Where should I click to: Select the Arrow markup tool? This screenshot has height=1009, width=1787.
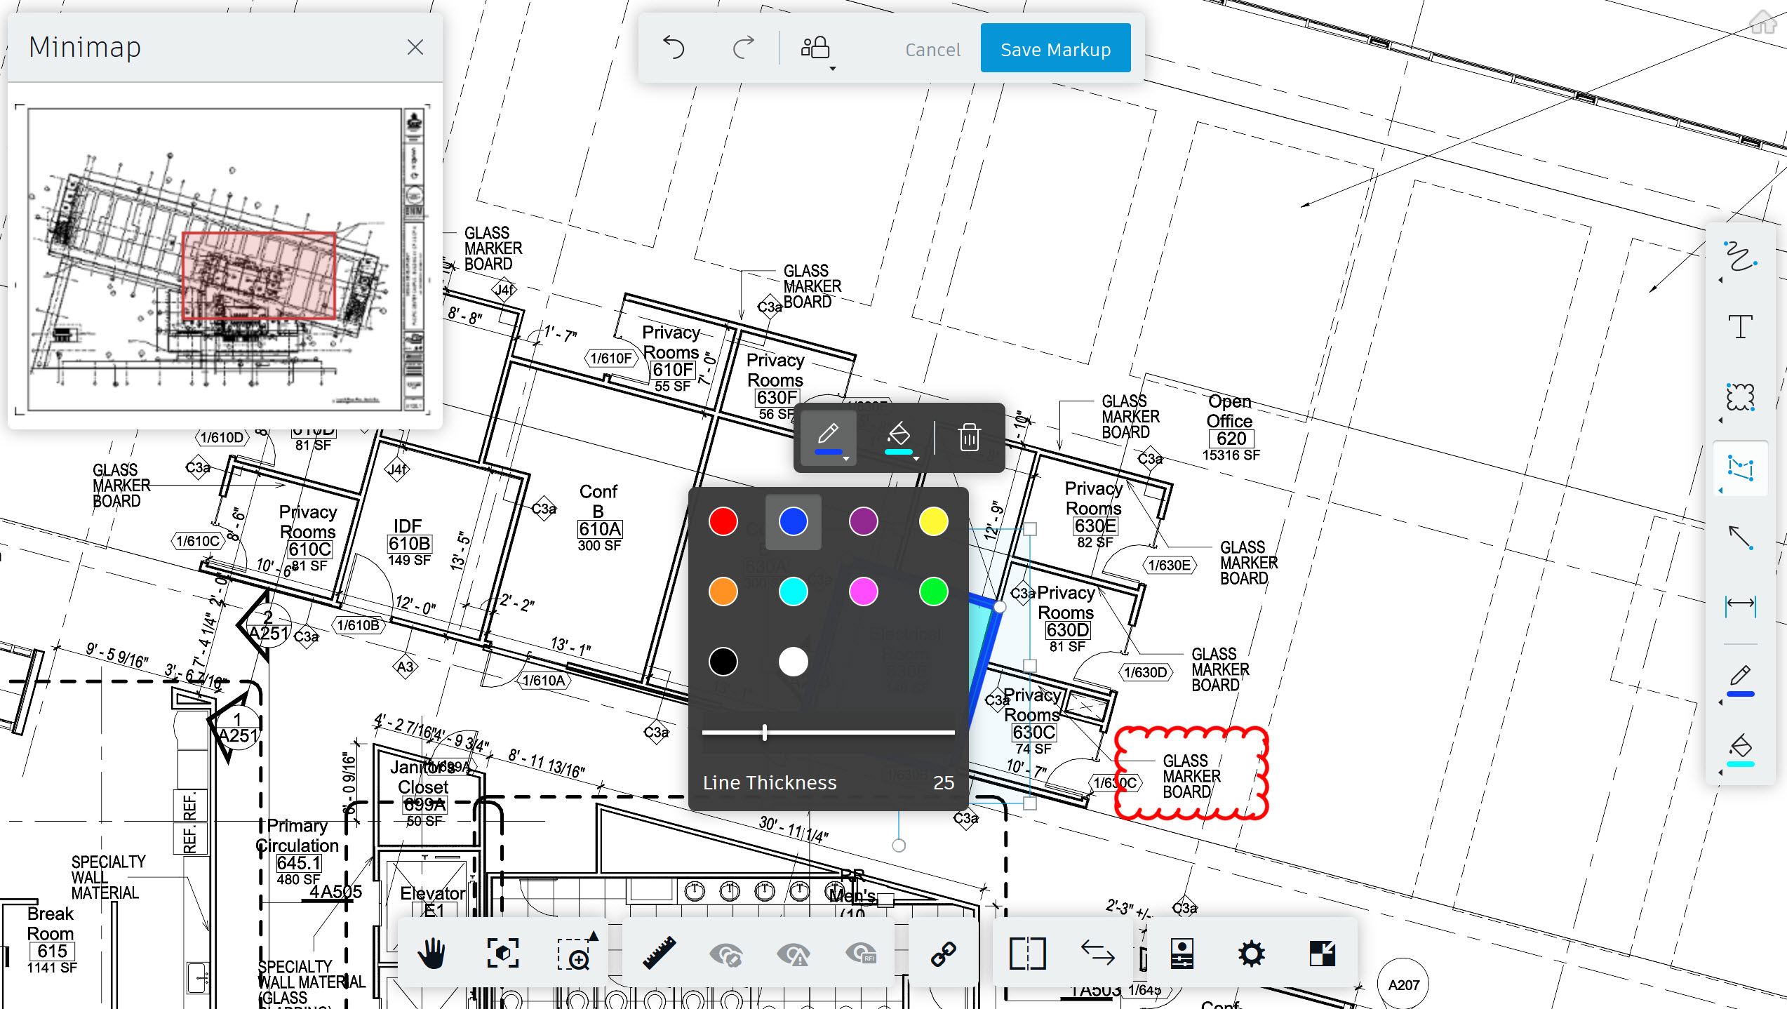tap(1740, 539)
